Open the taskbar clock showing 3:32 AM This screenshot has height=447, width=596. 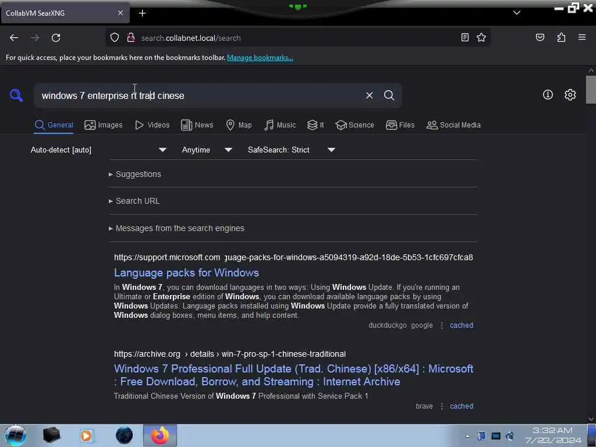coord(553,435)
